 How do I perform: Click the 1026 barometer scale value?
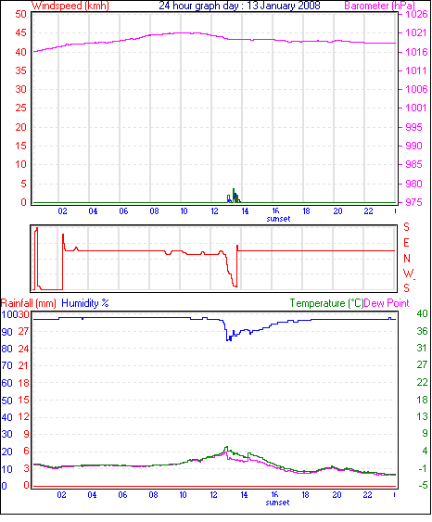pos(416,14)
